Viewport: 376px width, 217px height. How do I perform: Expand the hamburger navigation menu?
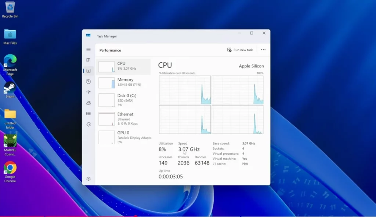click(88, 49)
